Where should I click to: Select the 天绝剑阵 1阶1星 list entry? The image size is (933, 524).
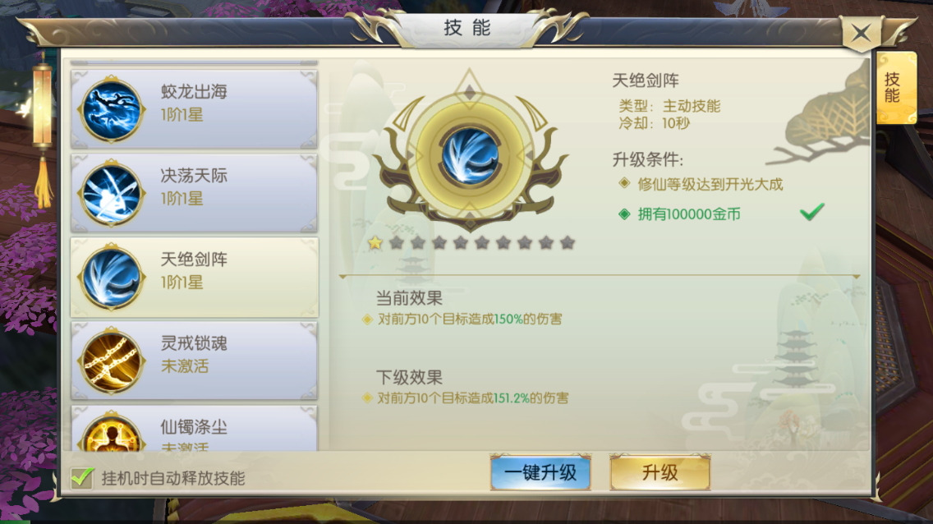click(194, 277)
